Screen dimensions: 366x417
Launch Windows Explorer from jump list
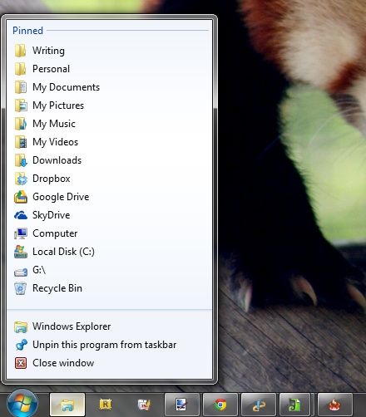point(109,326)
